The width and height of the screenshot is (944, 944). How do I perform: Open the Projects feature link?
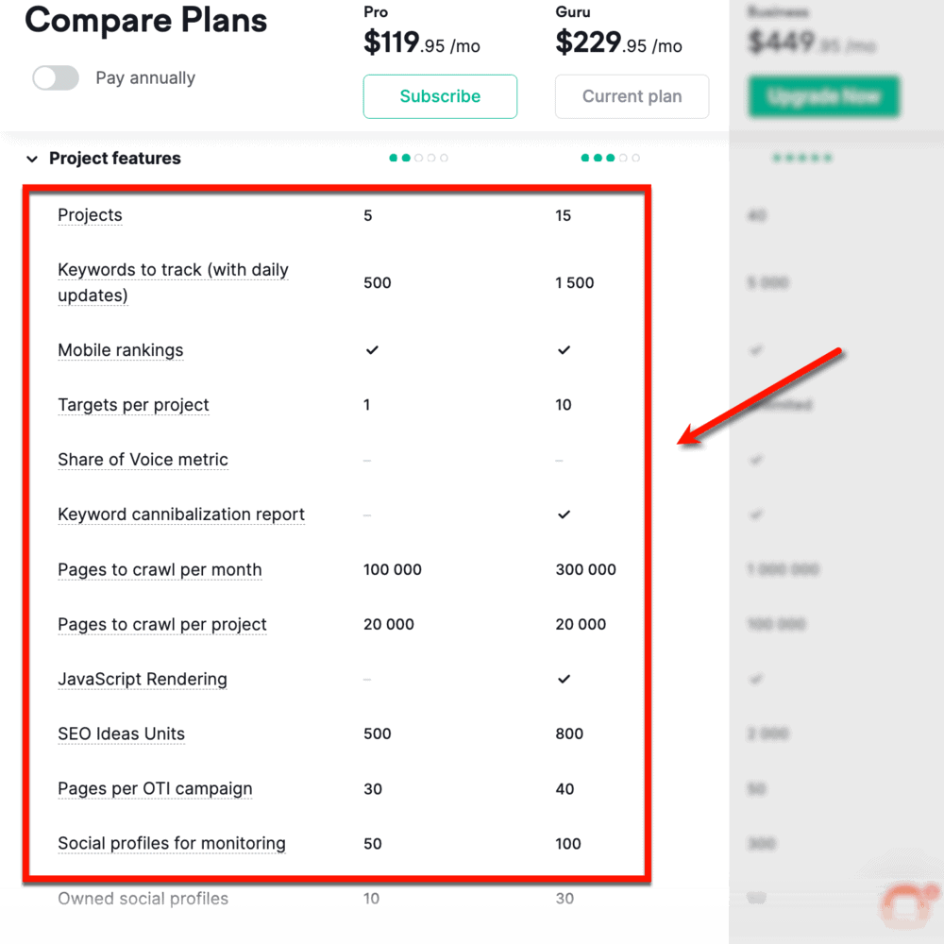(90, 215)
